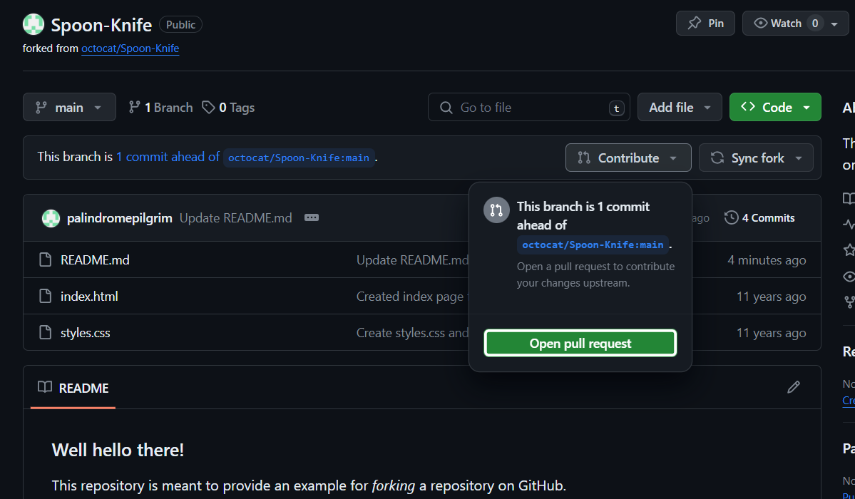Open the octocat/Spoon-Knife upstream link
The width and height of the screenshot is (855, 499).
pyautogui.click(x=130, y=48)
